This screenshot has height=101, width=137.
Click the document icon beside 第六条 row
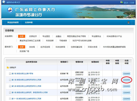[x=10, y=74]
